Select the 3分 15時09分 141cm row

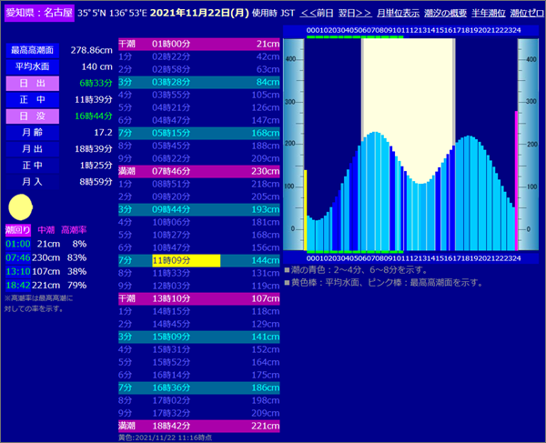coord(198,337)
